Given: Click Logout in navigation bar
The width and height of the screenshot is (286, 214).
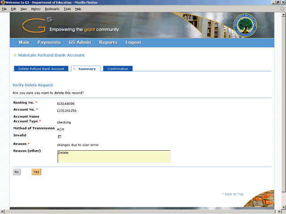Looking at the screenshot, I should tap(133, 42).
